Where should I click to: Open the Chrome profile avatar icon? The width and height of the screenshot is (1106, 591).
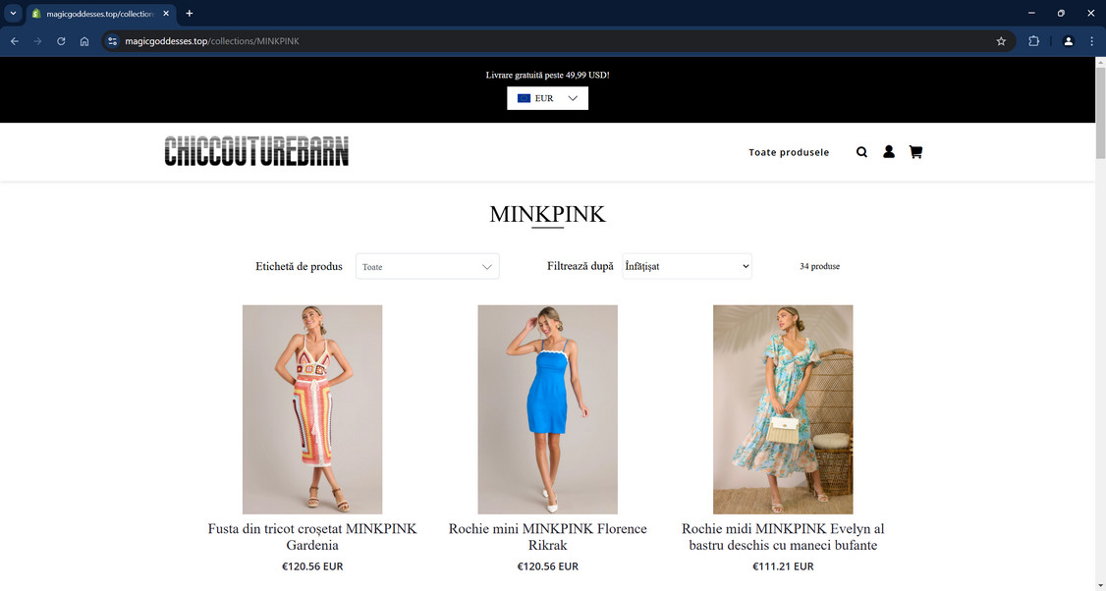click(x=1068, y=41)
